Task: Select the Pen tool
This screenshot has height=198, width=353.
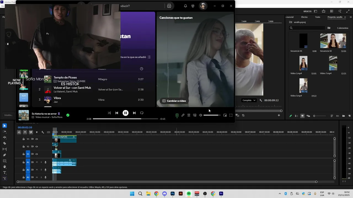Action: coord(5,155)
